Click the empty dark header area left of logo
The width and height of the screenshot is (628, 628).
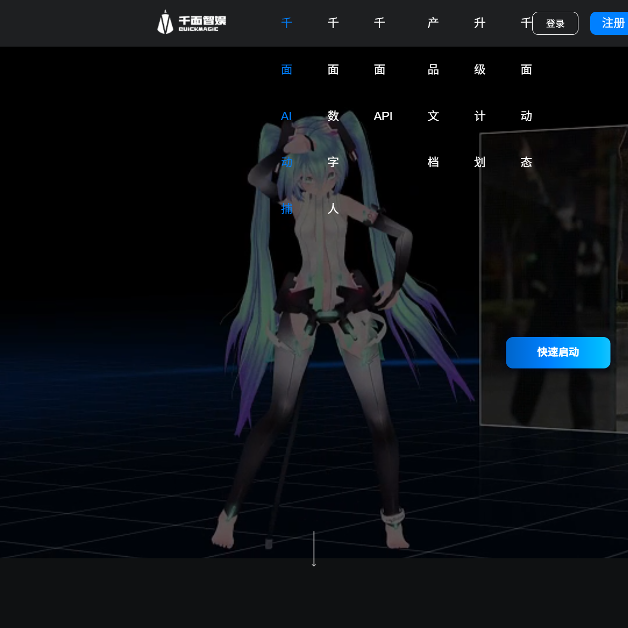click(x=74, y=23)
